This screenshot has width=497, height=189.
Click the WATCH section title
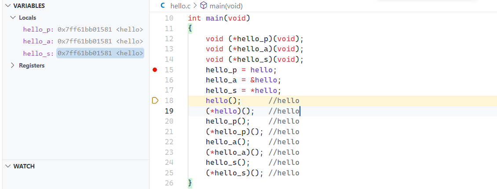pyautogui.click(x=24, y=166)
